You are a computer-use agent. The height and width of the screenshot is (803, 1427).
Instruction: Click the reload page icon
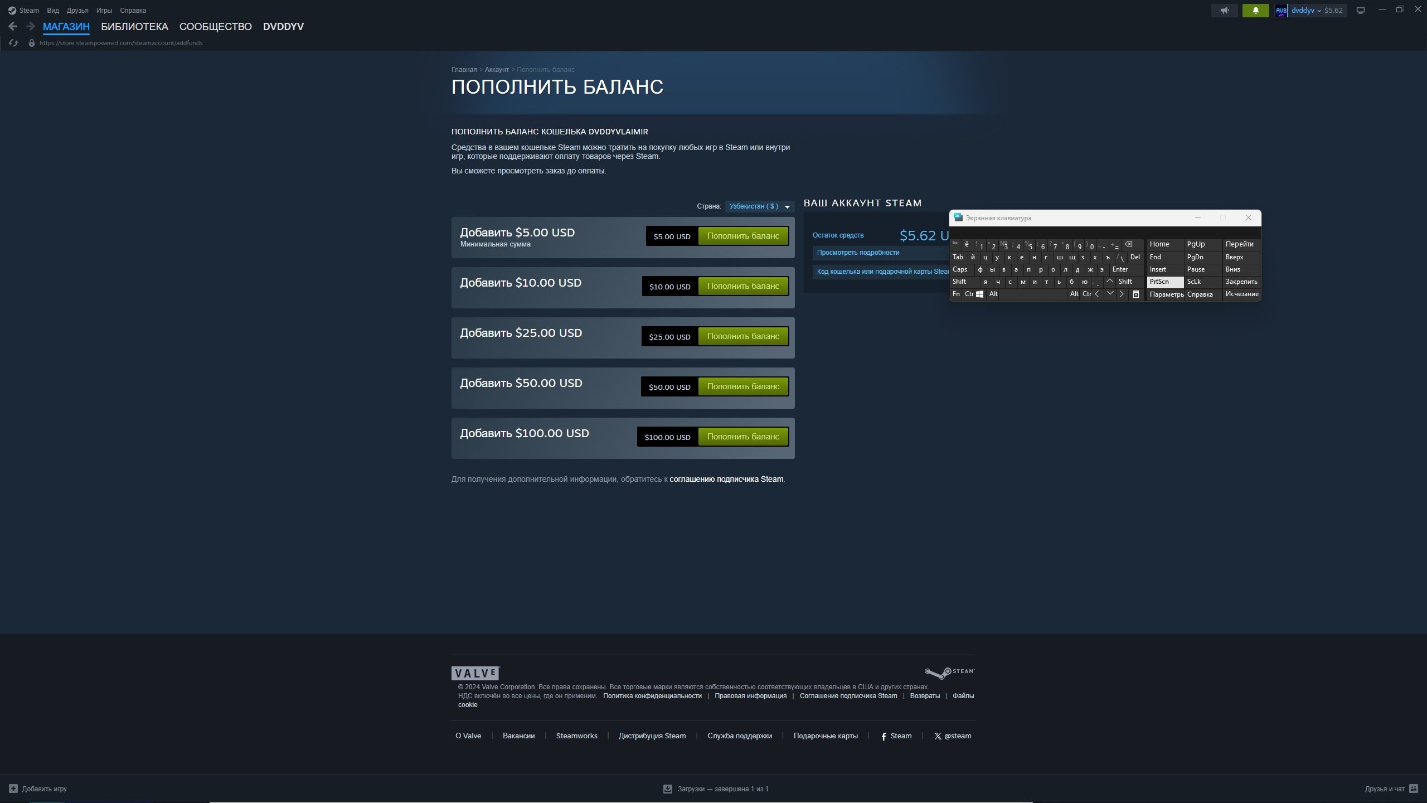[13, 43]
